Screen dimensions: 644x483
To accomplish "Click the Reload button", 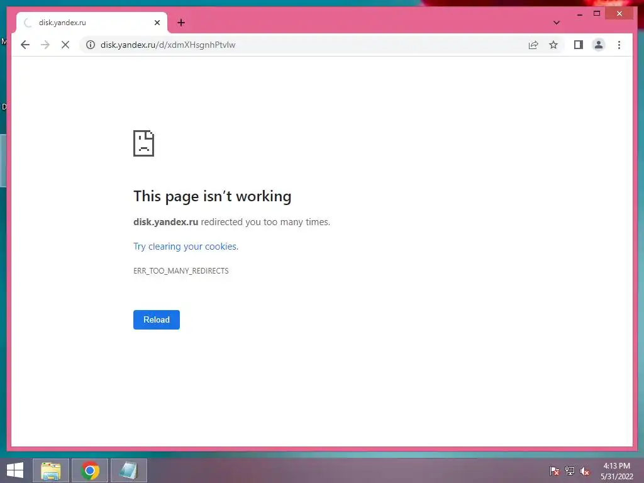I will coord(157,319).
